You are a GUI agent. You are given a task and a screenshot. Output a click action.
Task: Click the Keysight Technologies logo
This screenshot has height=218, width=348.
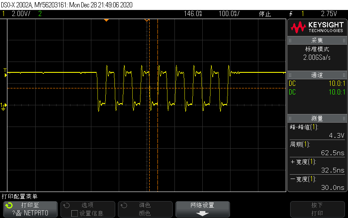pos(317,27)
